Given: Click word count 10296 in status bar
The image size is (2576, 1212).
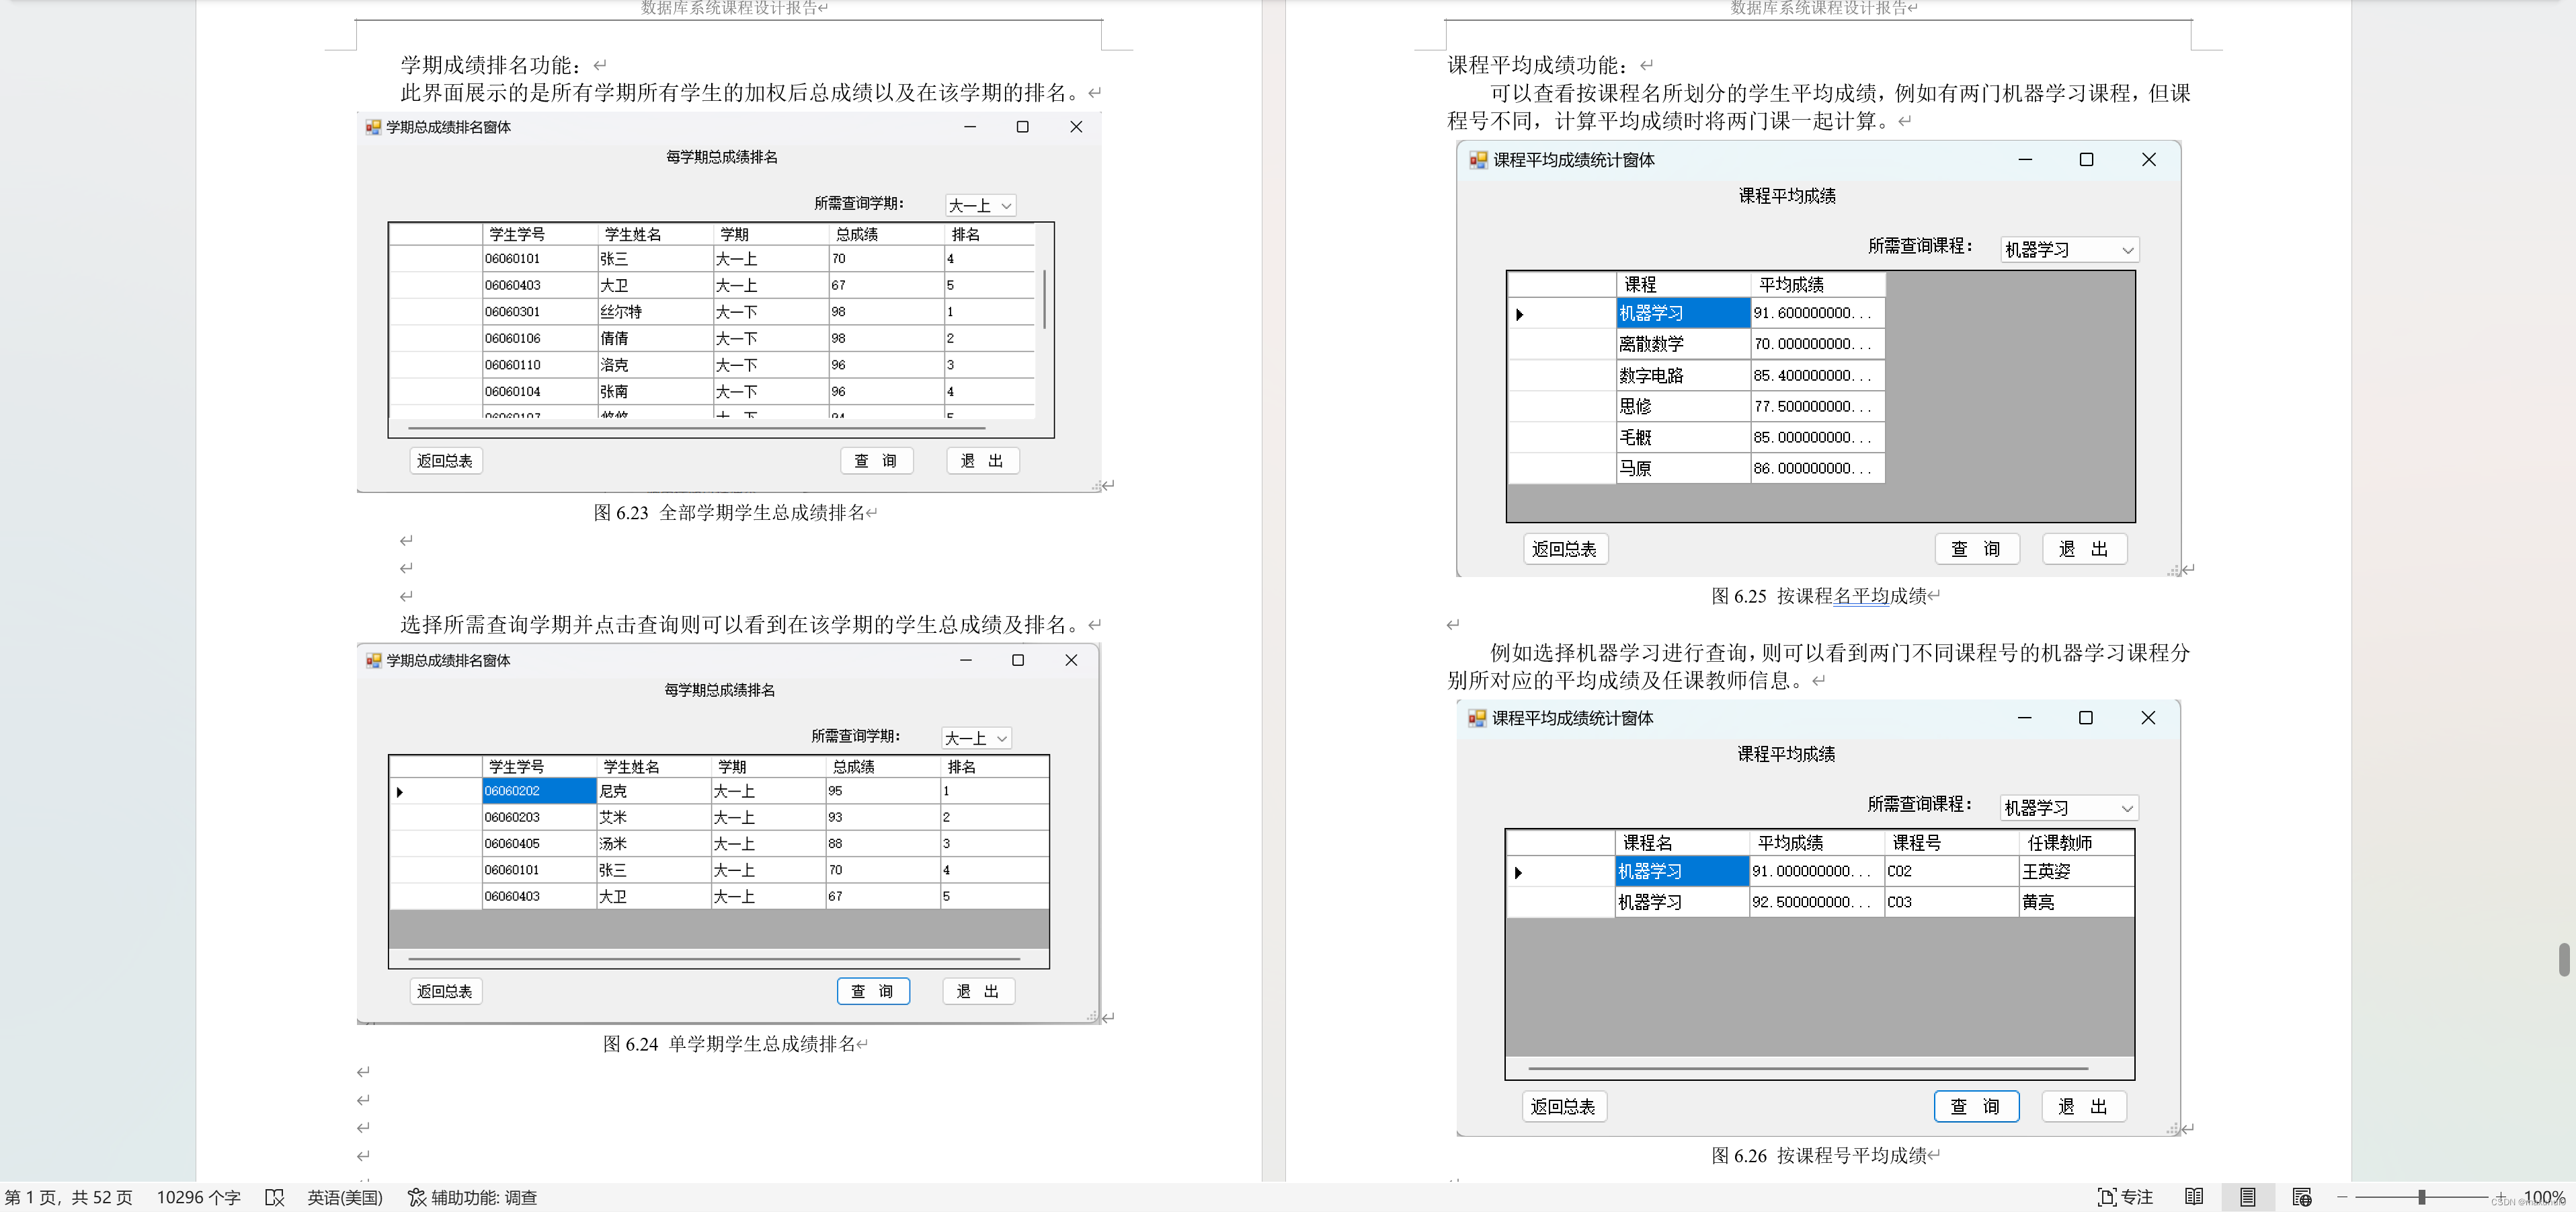Looking at the screenshot, I should (198, 1197).
